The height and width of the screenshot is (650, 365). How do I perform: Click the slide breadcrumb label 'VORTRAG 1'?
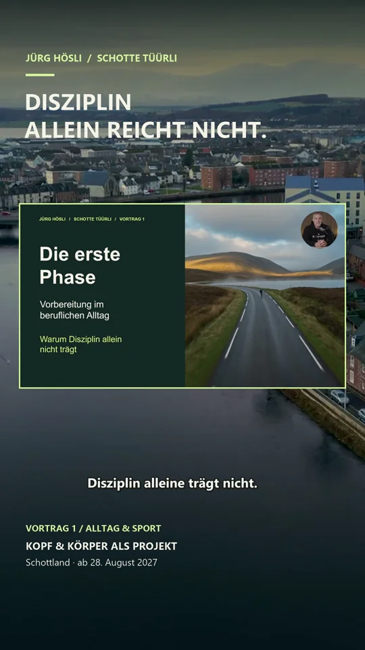132,219
